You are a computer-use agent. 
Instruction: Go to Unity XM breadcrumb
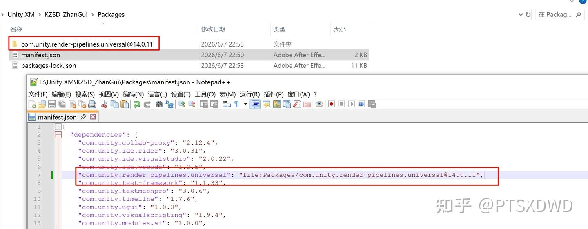click(21, 14)
